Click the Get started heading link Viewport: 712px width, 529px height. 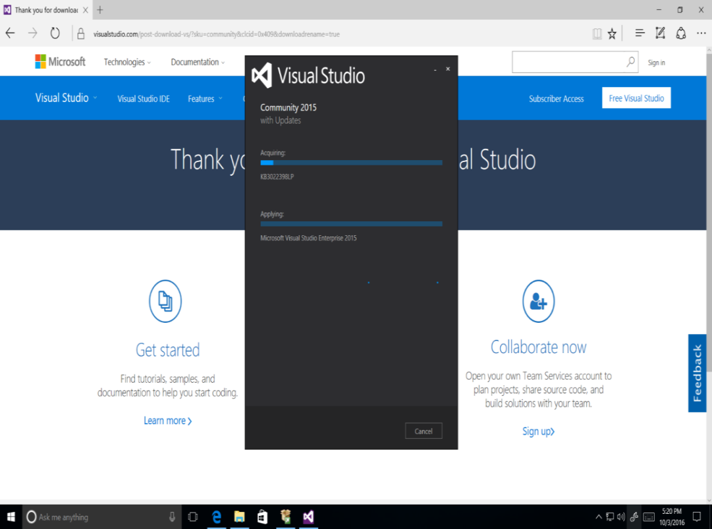167,350
